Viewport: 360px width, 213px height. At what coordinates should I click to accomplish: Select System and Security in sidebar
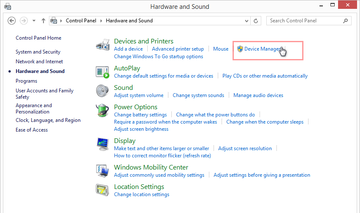(38, 52)
